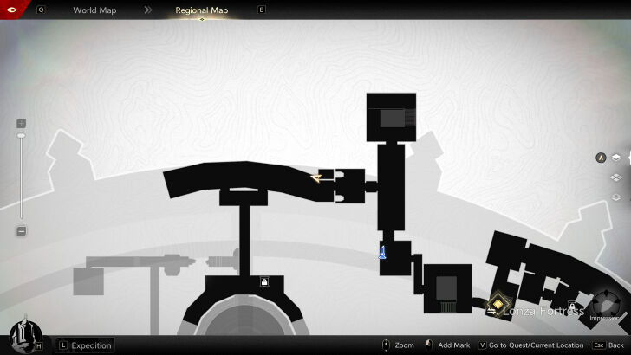Click the vertical zoom slider track
This screenshot has width=631, height=355.
point(21,177)
